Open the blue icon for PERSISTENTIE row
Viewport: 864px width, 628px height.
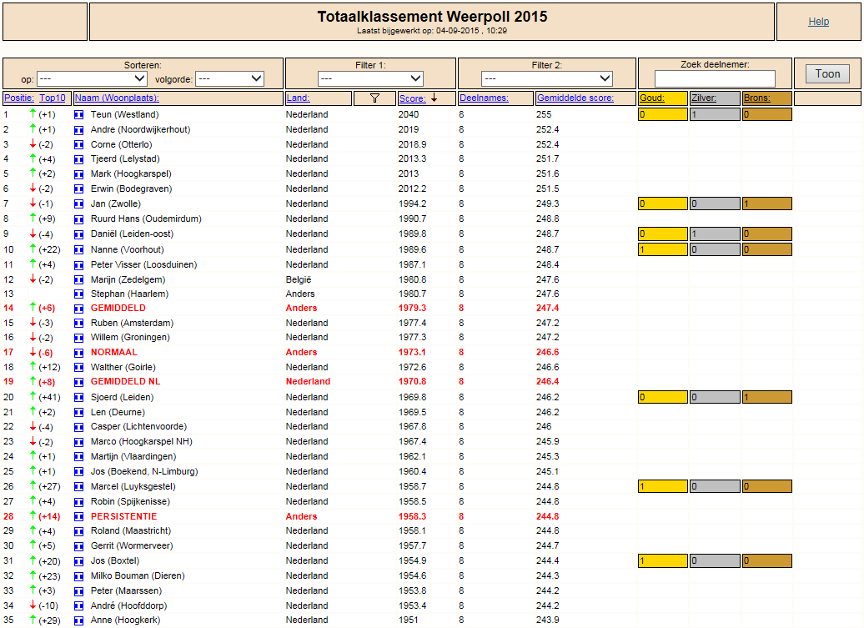(x=78, y=517)
